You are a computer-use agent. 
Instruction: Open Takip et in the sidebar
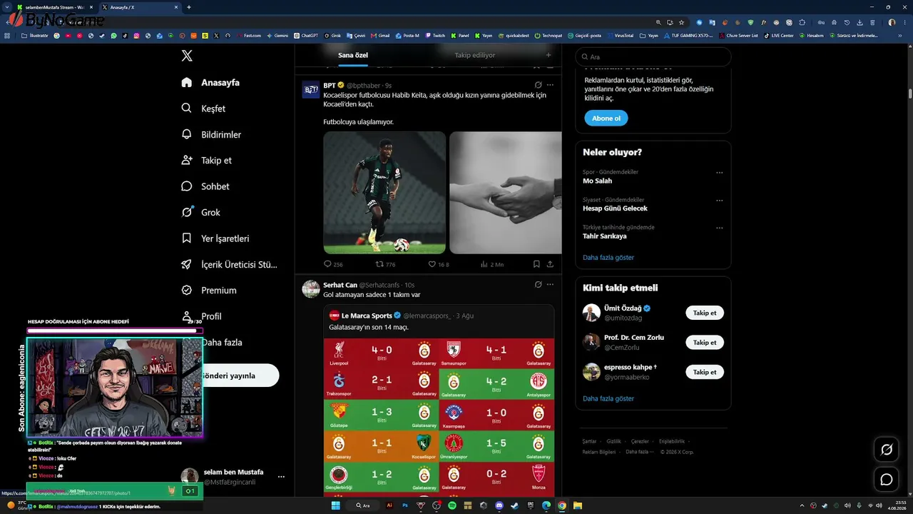point(206,161)
